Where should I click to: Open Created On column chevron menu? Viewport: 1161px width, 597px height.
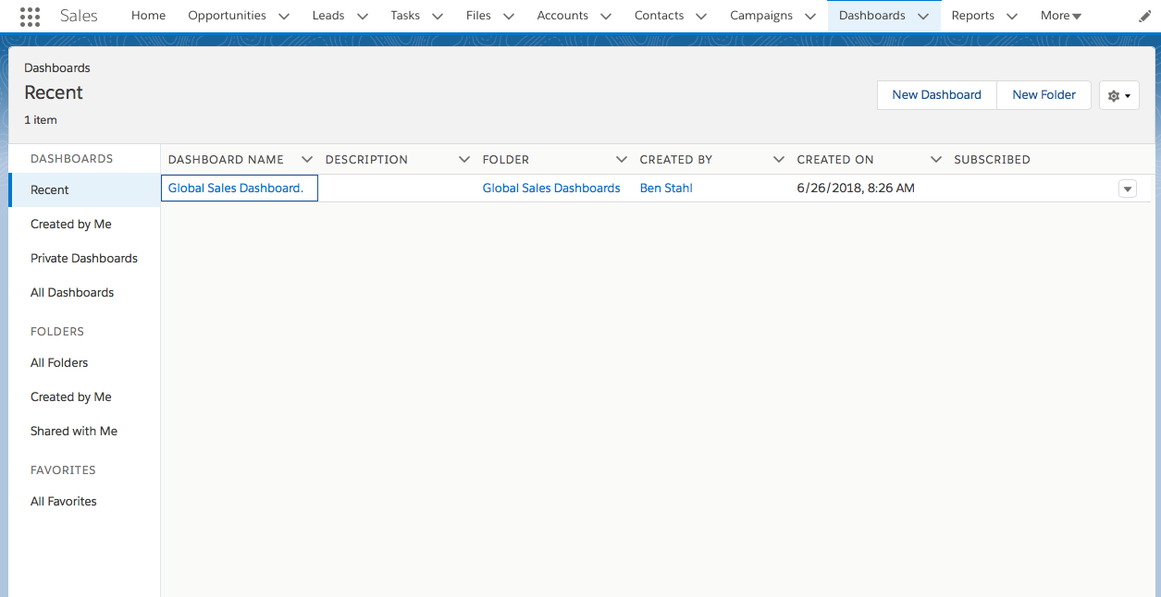[x=936, y=160]
